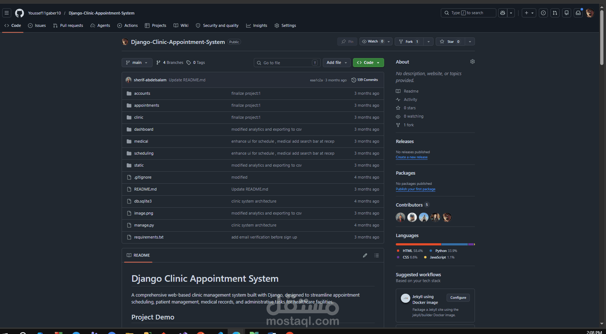This screenshot has height=334, width=606.
Task: Pin this repository
Action: click(347, 42)
